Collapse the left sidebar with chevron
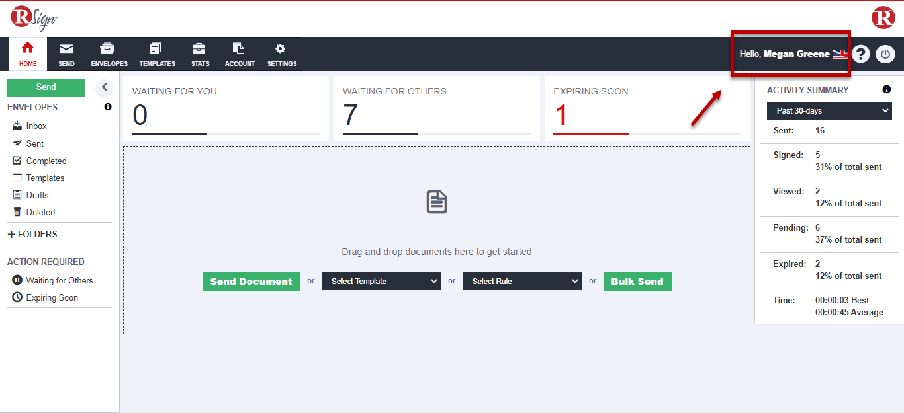Screen dimensions: 904x413 click(x=104, y=87)
